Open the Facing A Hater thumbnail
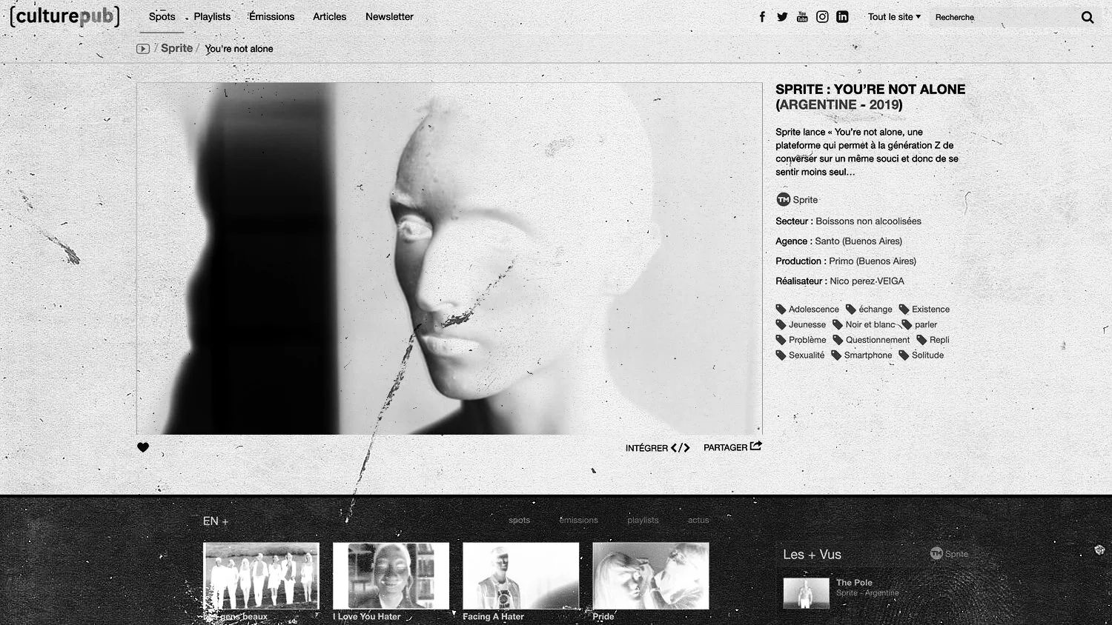Viewport: 1112px width, 625px height. point(520,576)
